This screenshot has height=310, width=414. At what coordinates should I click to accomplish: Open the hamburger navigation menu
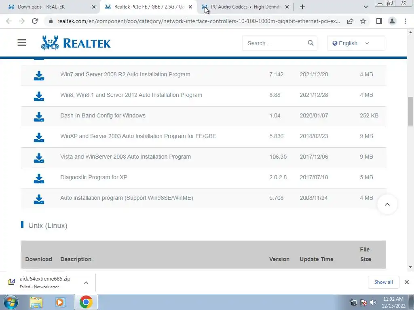click(x=22, y=43)
